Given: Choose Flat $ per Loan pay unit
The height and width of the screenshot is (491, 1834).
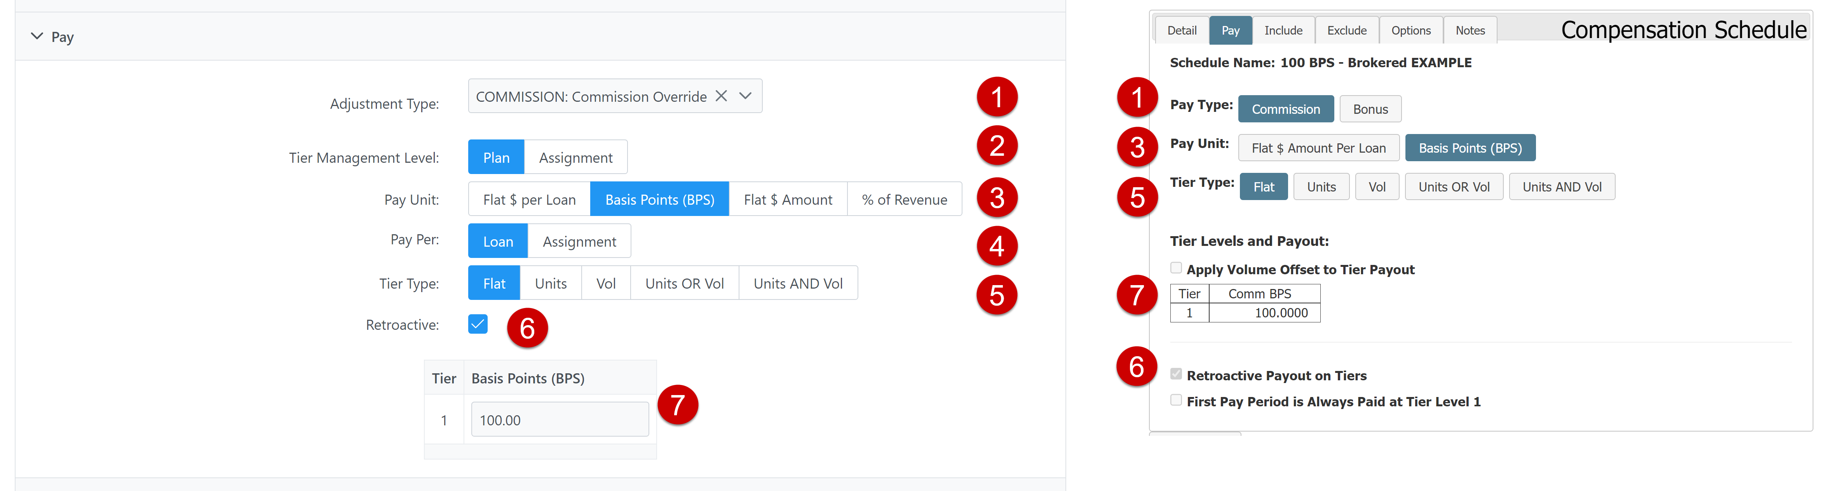Looking at the screenshot, I should pos(529,199).
